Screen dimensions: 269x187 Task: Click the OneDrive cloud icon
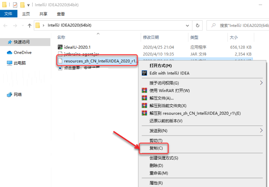point(10,53)
